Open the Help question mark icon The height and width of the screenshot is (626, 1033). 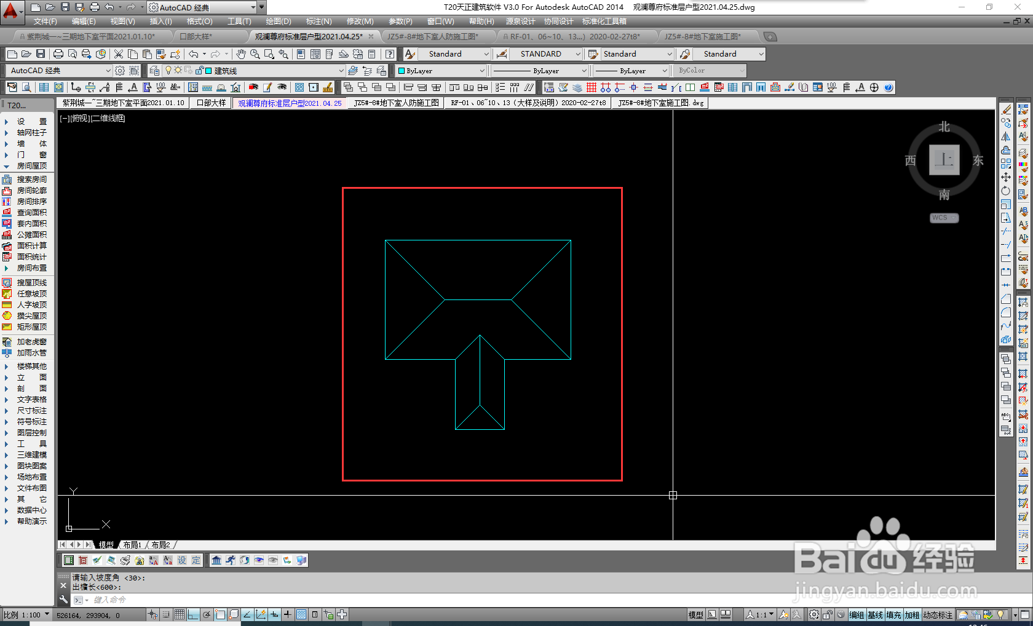(x=390, y=54)
